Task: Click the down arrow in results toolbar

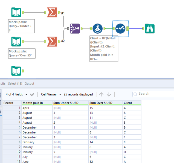Action: pos(109,94)
